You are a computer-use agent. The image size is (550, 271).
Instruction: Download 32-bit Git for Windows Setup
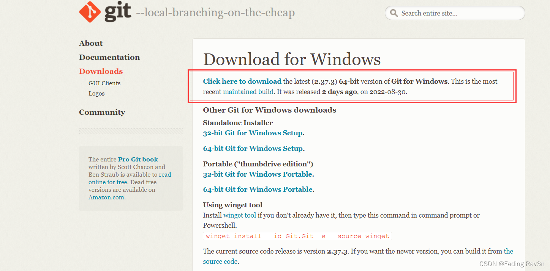pos(253,133)
